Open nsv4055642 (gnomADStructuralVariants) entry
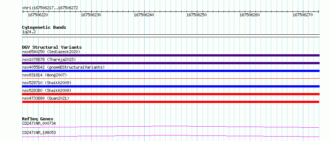This screenshot has width=330, height=141. coord(63,67)
